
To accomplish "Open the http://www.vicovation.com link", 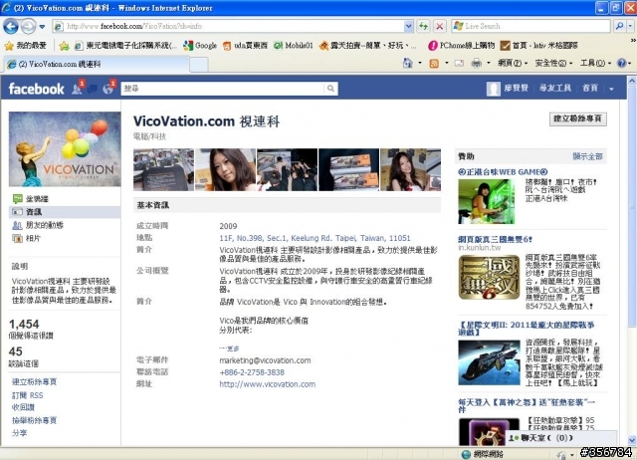I will 268,384.
